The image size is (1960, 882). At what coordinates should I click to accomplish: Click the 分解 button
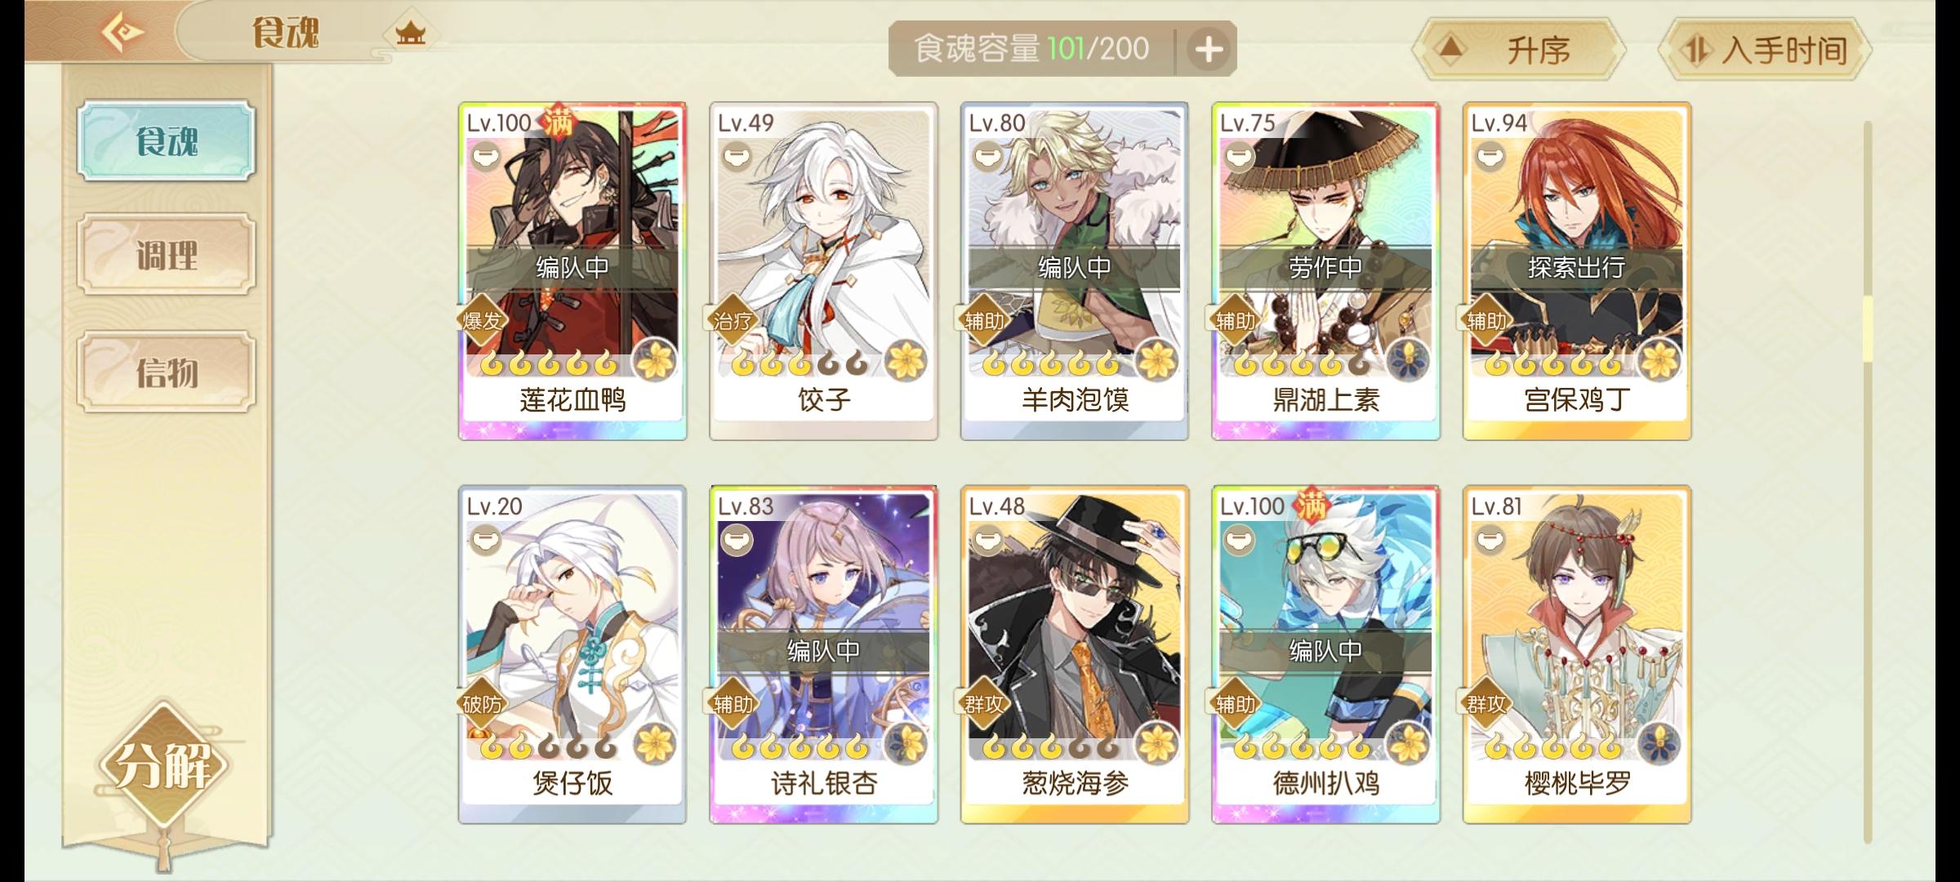163,766
